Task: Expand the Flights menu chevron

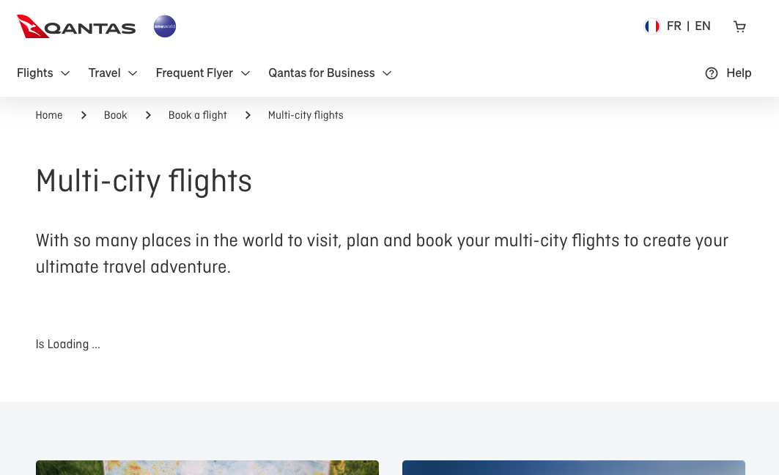Action: (x=65, y=73)
